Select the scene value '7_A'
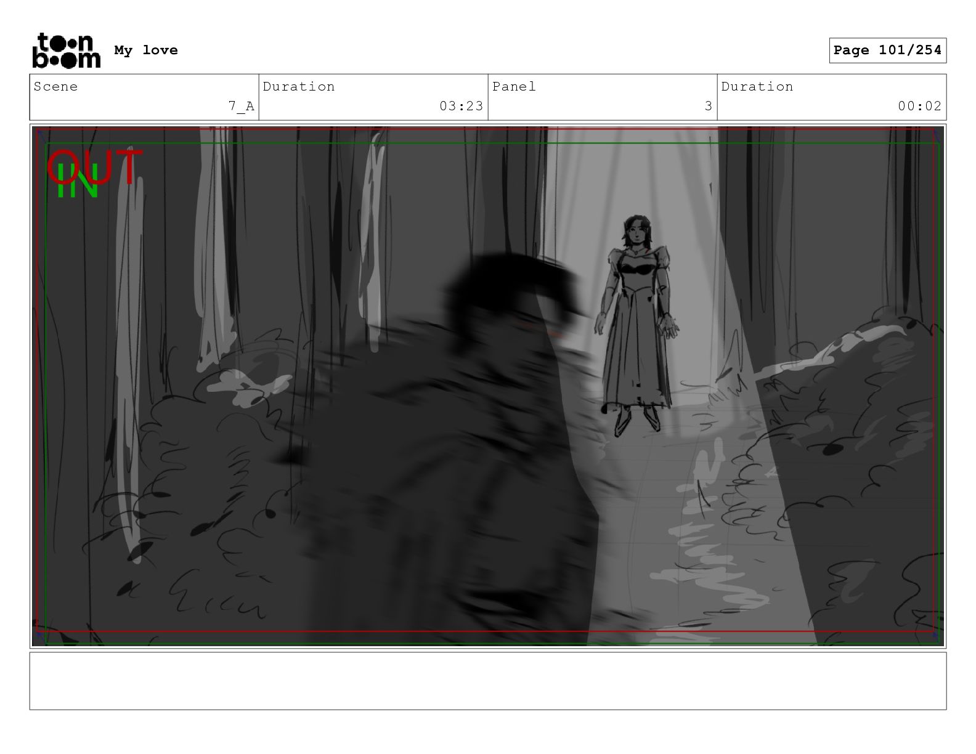Image resolution: width=976 pixels, height=754 pixels. pyautogui.click(x=241, y=106)
